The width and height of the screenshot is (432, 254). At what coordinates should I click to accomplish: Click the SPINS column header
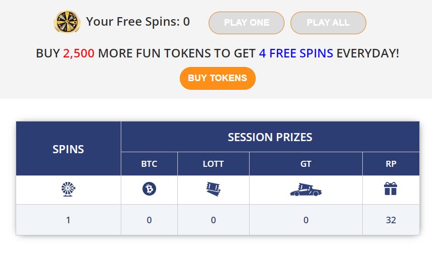68,149
